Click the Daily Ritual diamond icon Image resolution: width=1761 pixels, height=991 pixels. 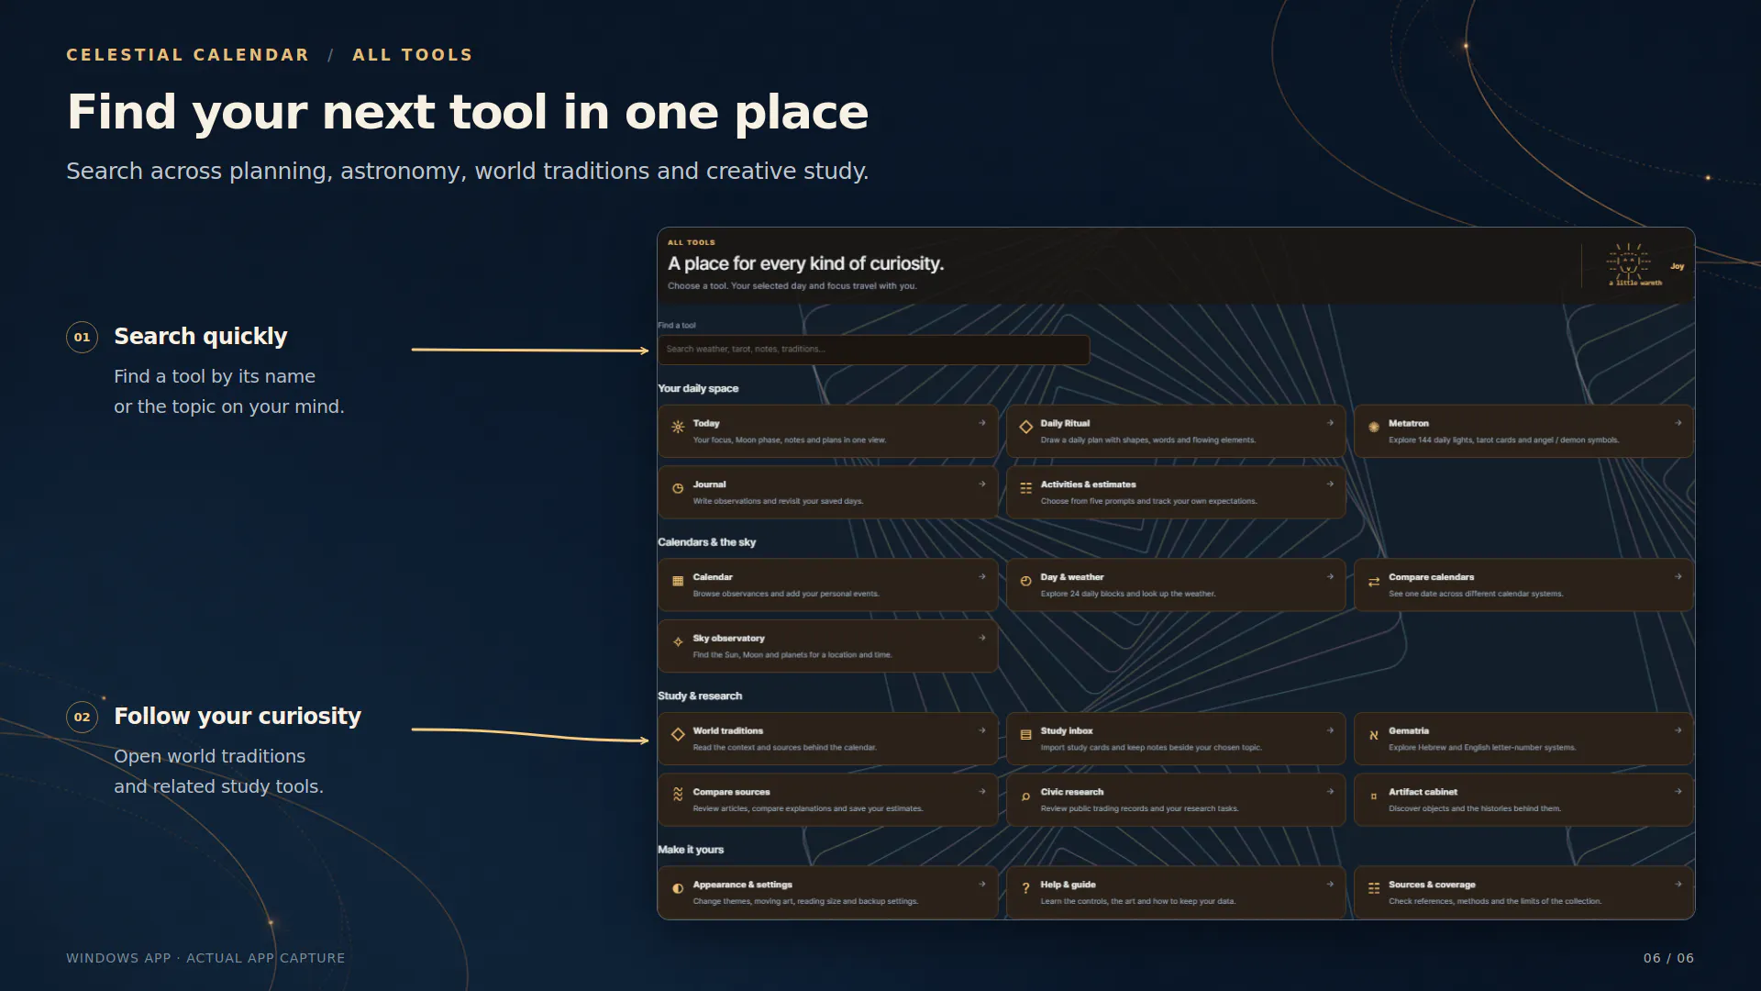click(x=1025, y=428)
